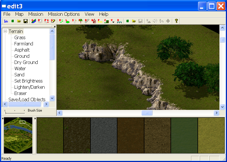Select the R road toolbar icon

(x=87, y=21)
